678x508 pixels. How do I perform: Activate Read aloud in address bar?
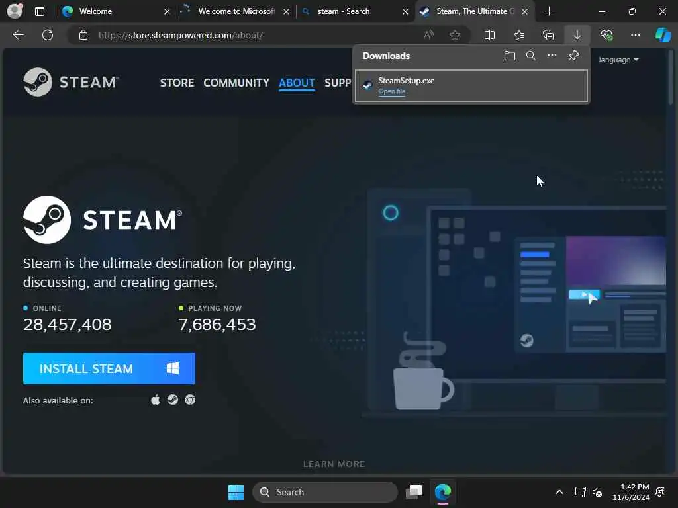[x=428, y=35]
